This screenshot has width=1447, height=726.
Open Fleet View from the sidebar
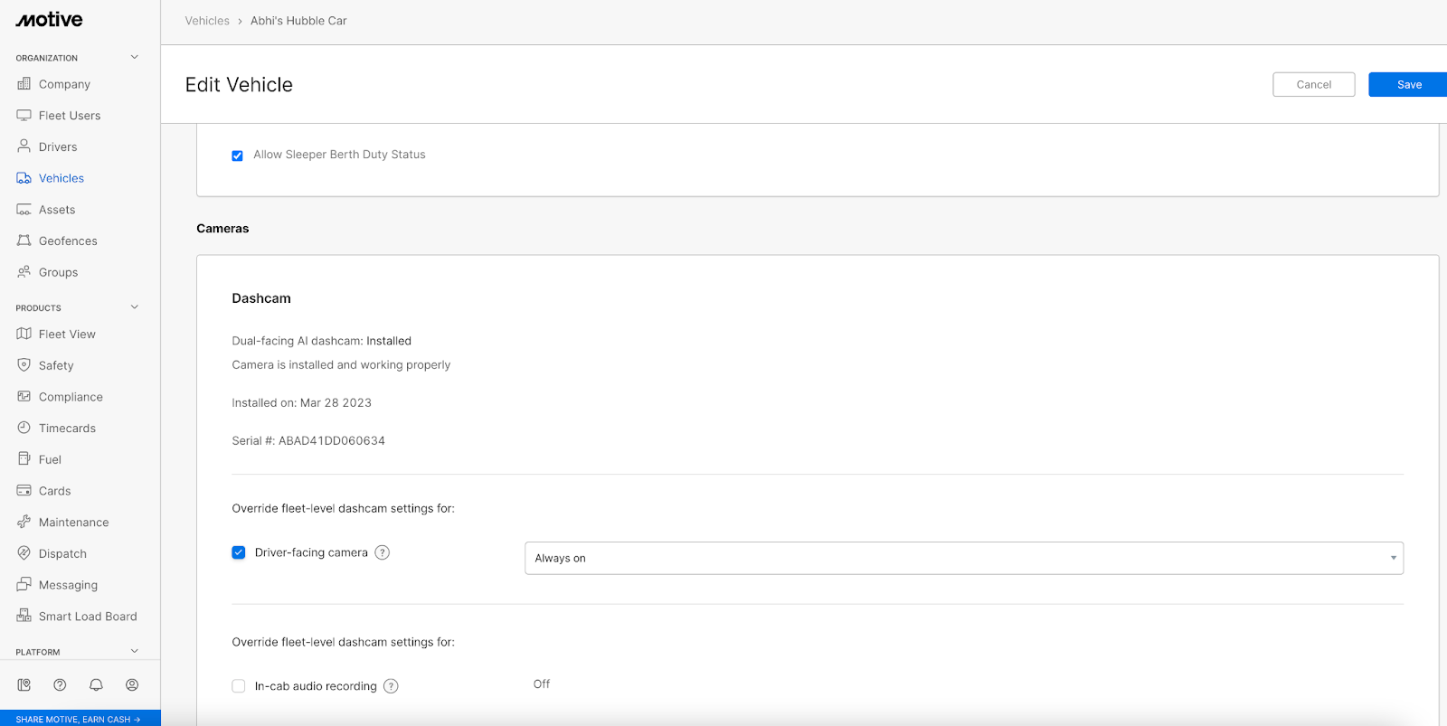[67, 335]
